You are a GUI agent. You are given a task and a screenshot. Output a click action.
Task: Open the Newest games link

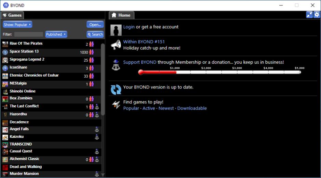[166, 108]
